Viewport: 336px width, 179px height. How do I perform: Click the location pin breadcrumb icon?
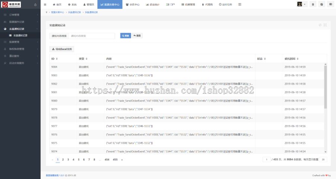click(47, 12)
